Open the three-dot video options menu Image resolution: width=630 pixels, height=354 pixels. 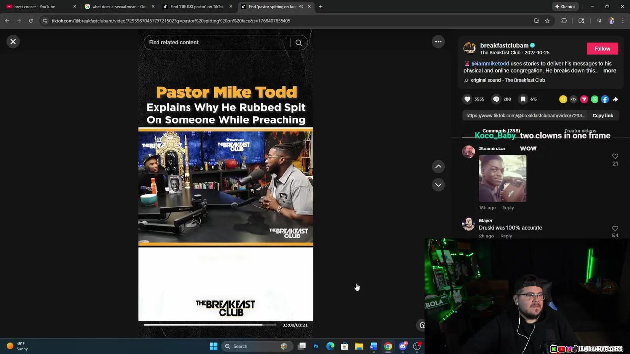coord(438,42)
